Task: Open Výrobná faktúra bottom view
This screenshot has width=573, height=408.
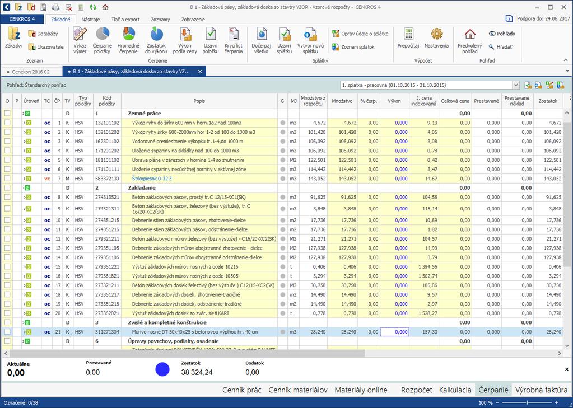Action: pyautogui.click(x=541, y=390)
